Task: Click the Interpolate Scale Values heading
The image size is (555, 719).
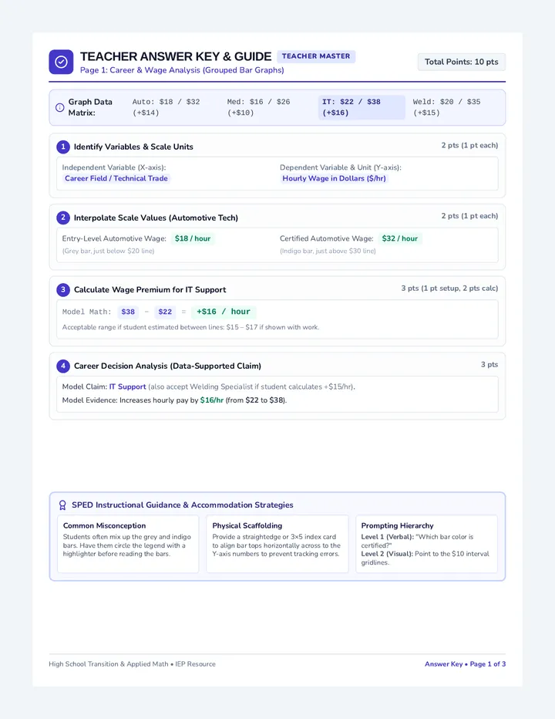Action: tap(156, 218)
